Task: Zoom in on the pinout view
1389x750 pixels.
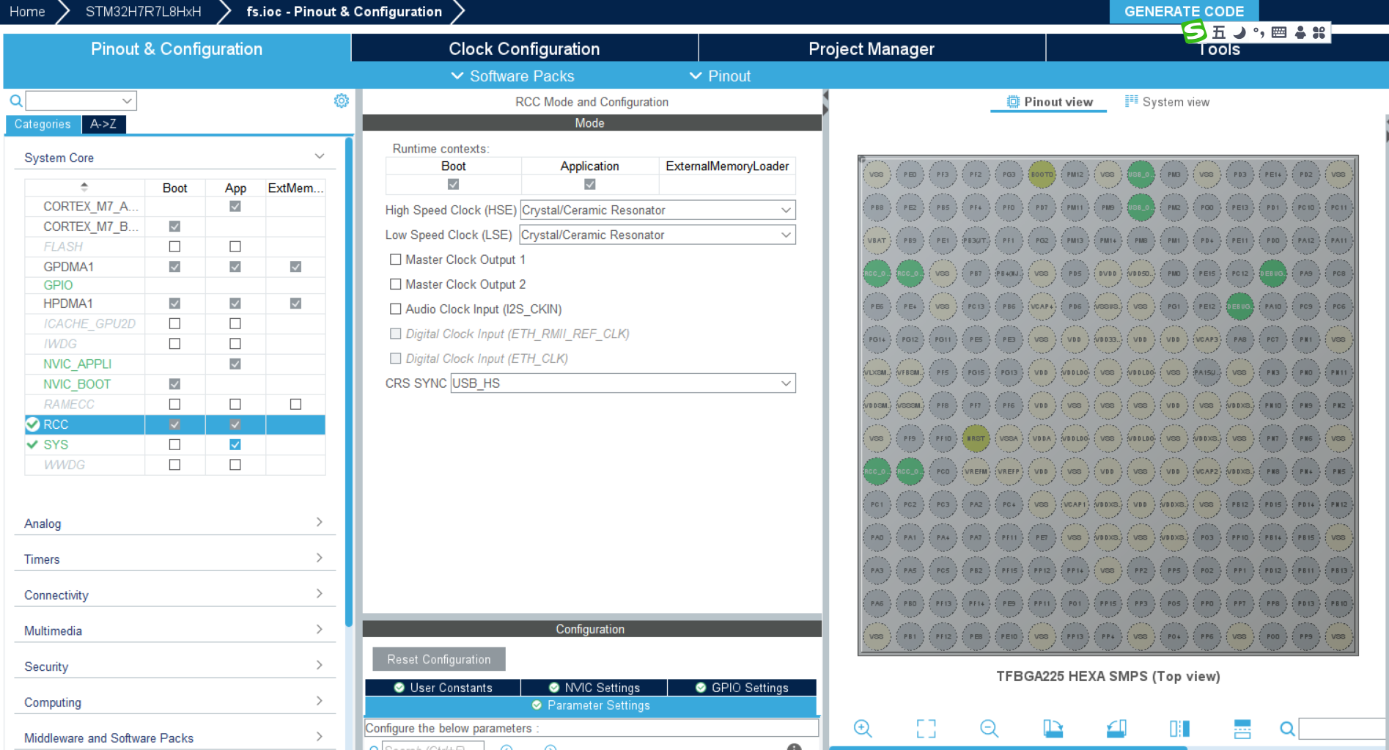Action: tap(863, 728)
